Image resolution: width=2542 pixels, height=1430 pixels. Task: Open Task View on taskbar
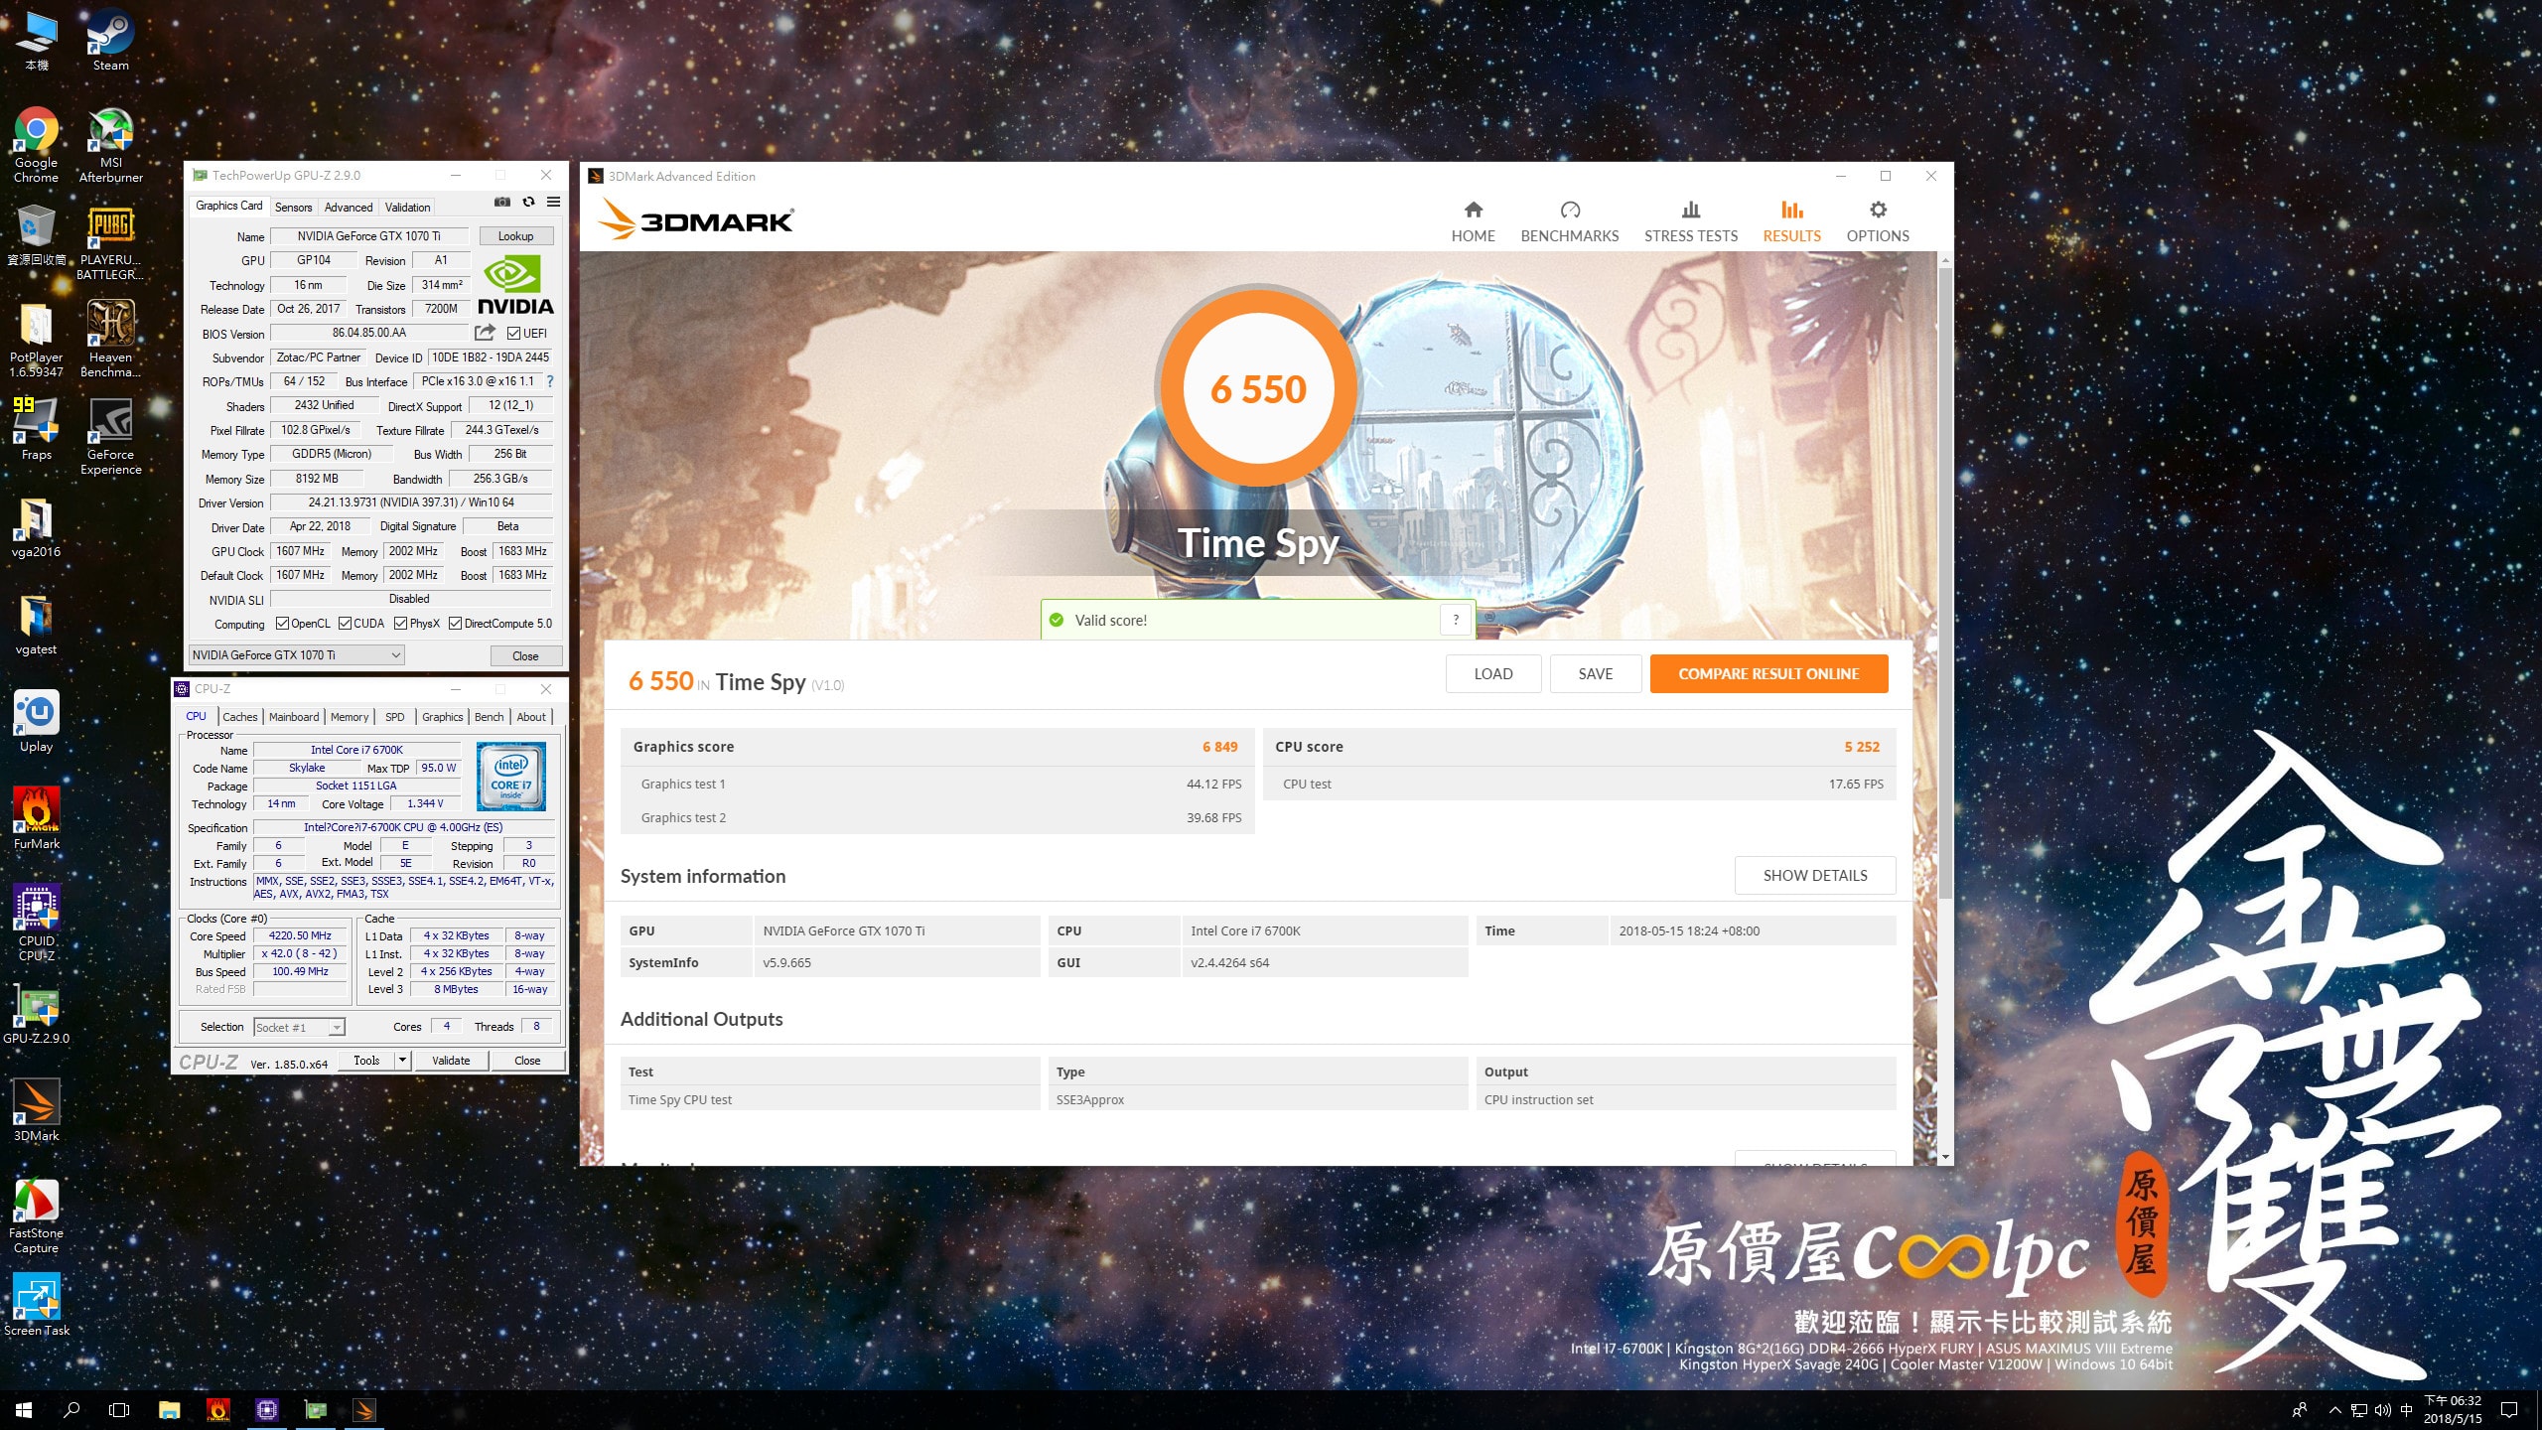tap(119, 1409)
